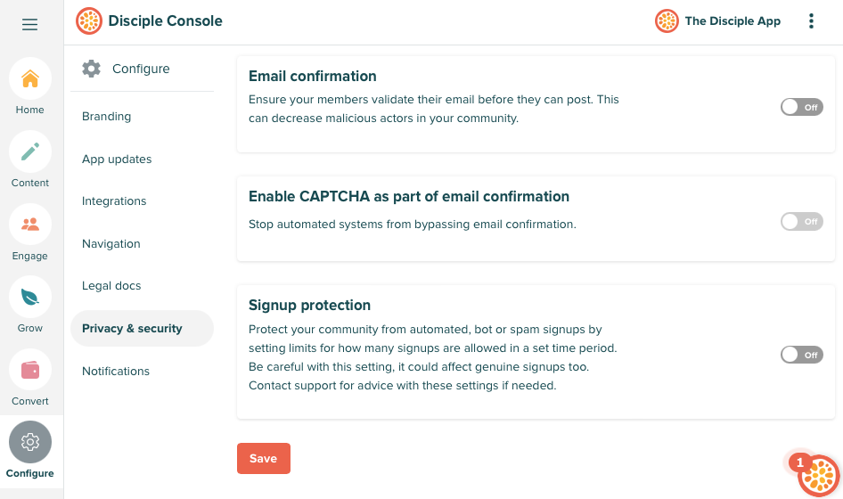This screenshot has height=499, width=843.
Task: Open Legal docs section
Action: click(x=111, y=286)
